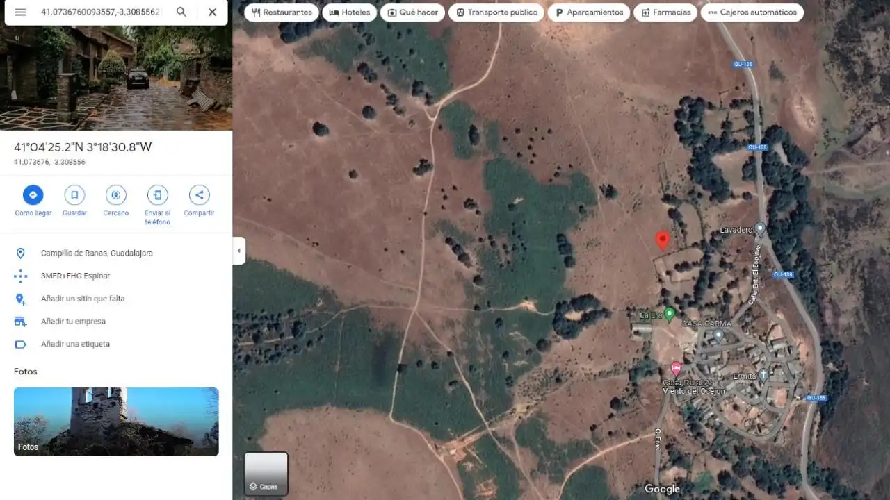Click Añadir tu empresa
Image resolution: width=890 pixels, height=500 pixels.
coord(73,322)
